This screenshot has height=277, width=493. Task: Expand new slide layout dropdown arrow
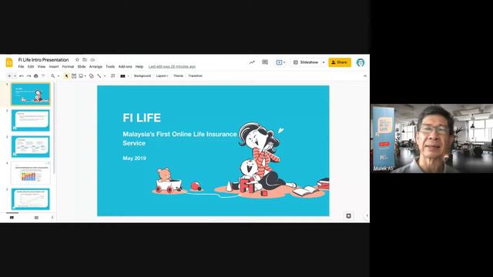[15, 76]
